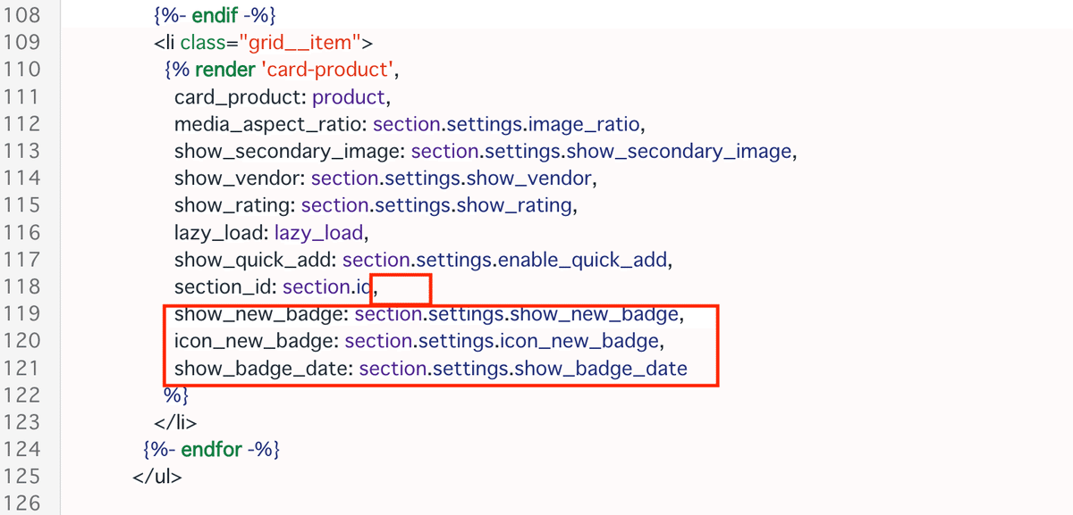This screenshot has width=1073, height=515.
Task: Click 'section.settings.show_badge_date' value
Action: point(523,369)
